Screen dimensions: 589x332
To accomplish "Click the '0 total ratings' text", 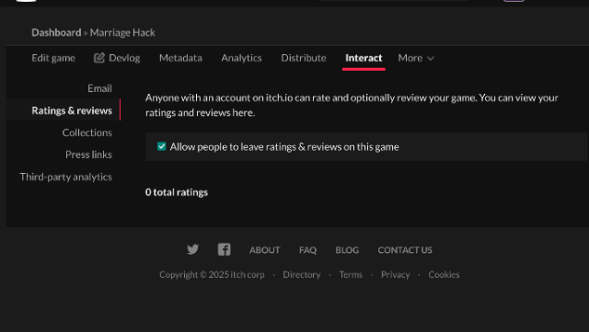I will [x=177, y=192].
